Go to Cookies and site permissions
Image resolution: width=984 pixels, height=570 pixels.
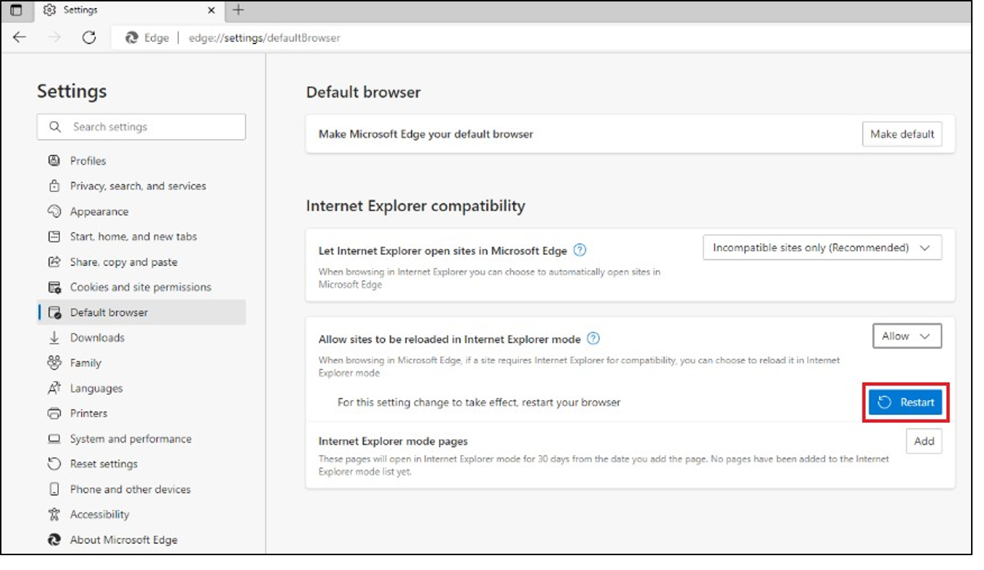[142, 287]
